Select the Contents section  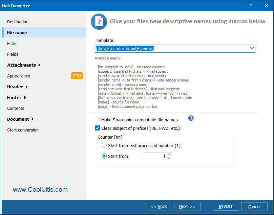tap(15, 108)
